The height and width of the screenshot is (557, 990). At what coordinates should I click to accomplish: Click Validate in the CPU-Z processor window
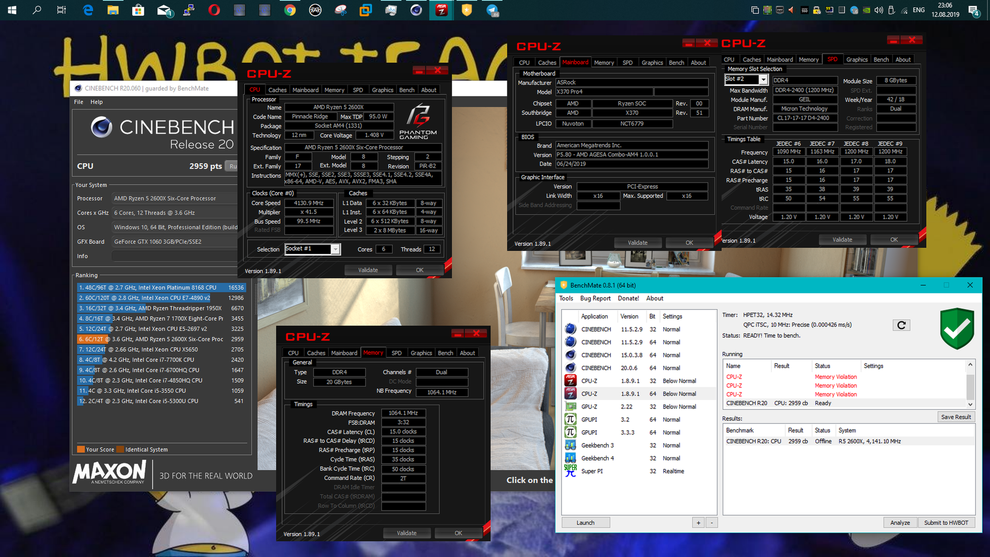tap(368, 270)
